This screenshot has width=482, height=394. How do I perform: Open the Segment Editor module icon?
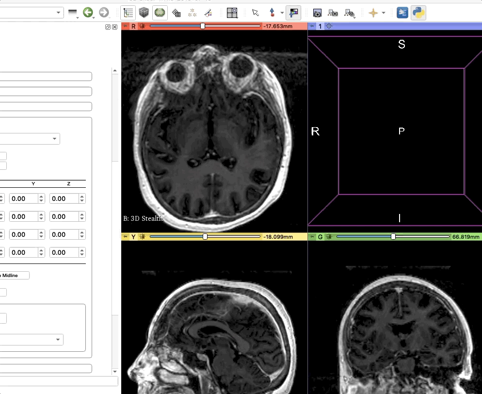click(x=208, y=13)
